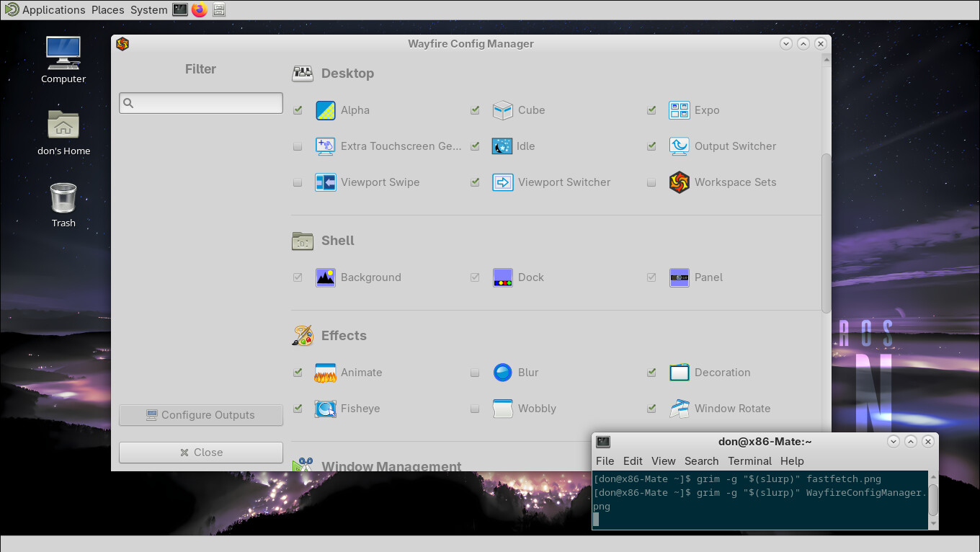Disable the Viewport Switcher checkbox

(475, 182)
